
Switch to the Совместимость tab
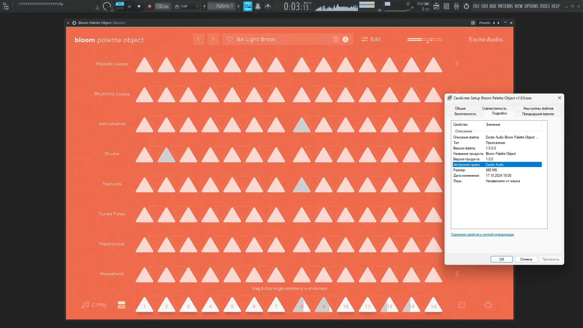point(494,108)
